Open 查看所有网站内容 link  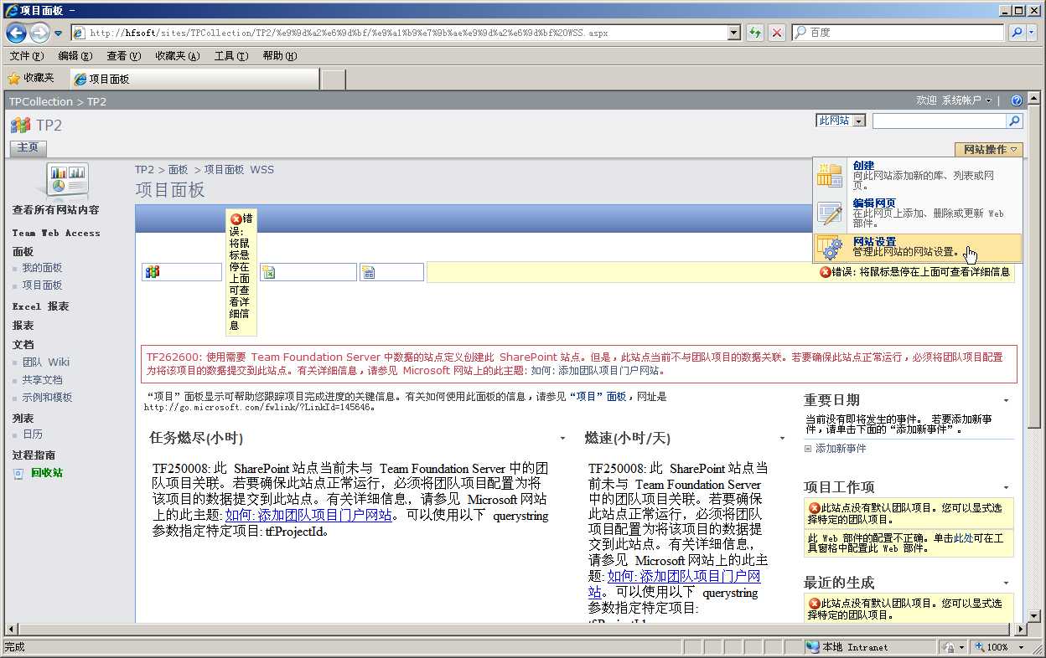pos(55,210)
